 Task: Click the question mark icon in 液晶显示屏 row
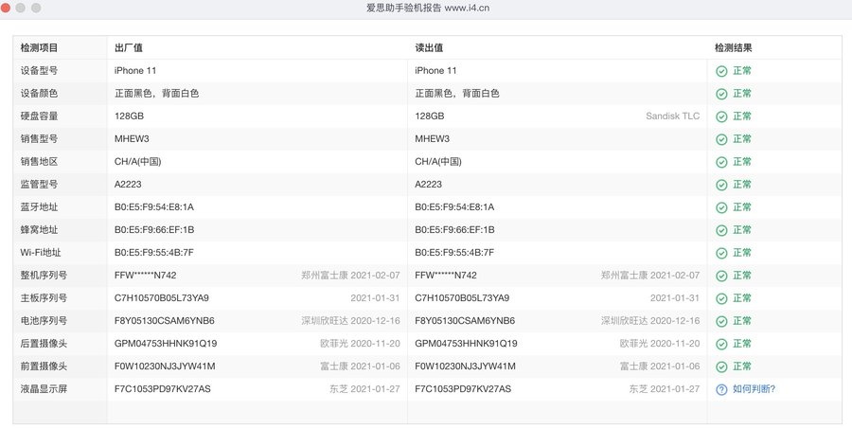721,389
